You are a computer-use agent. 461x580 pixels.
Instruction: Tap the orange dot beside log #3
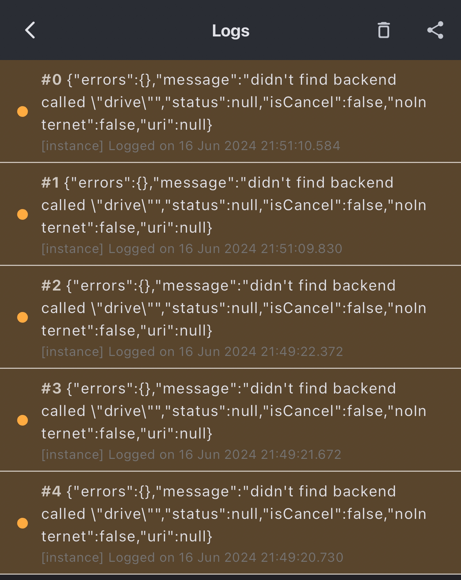pos(23,420)
